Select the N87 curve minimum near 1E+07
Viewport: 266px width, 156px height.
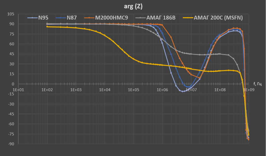(188, 87)
